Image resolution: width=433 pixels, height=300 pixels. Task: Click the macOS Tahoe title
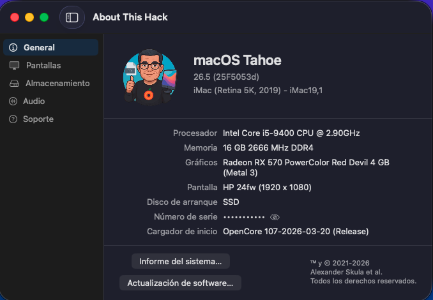point(238,60)
